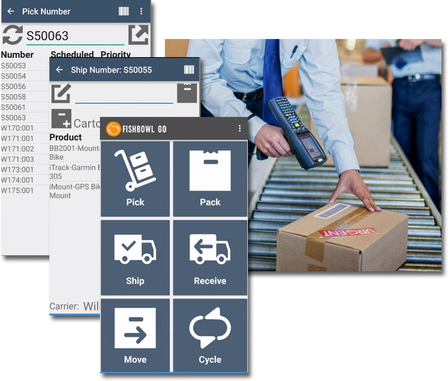Open the Pick module tile
The height and width of the screenshot is (381, 448).
pos(135,178)
